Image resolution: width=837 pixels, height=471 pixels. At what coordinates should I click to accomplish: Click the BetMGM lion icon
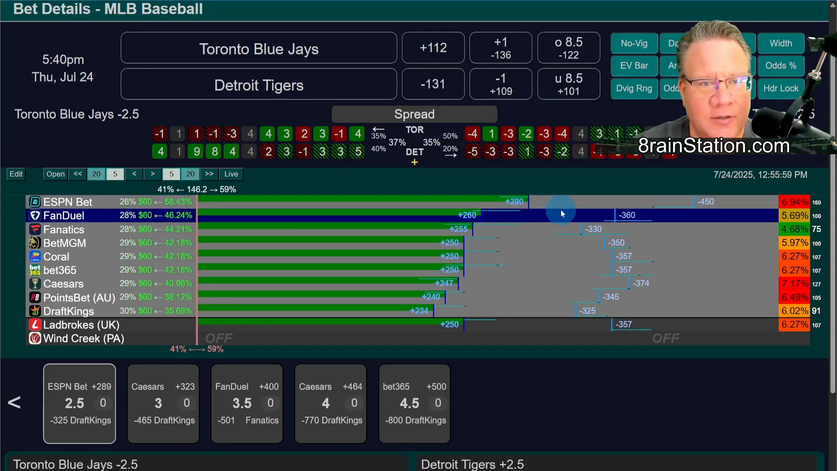point(35,243)
